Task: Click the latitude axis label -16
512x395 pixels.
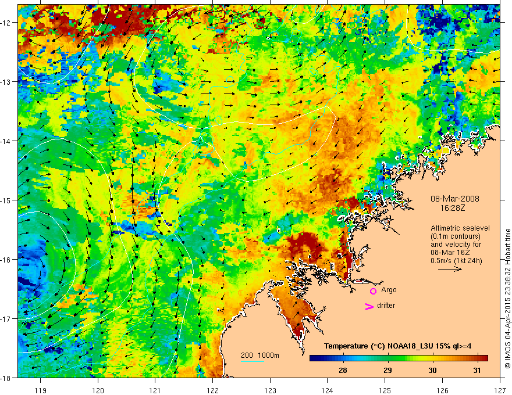Action: [6, 260]
